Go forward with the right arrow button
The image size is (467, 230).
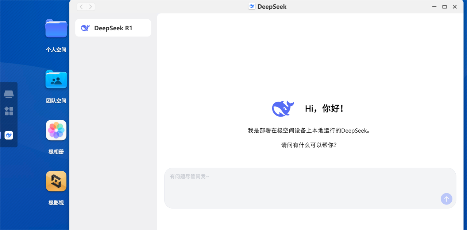click(x=90, y=7)
